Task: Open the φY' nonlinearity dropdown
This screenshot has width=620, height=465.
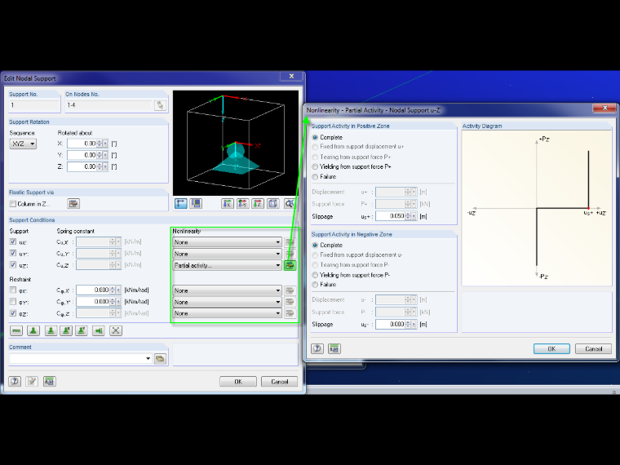Action: click(228, 302)
